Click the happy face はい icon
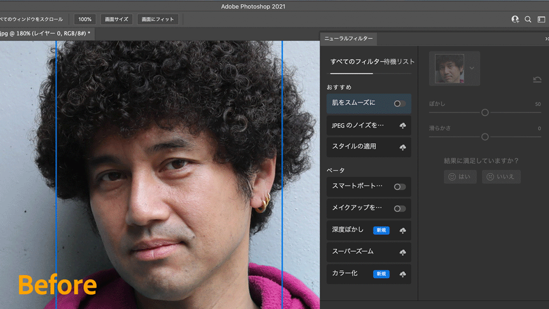Viewport: 549px width, 309px height. [452, 177]
